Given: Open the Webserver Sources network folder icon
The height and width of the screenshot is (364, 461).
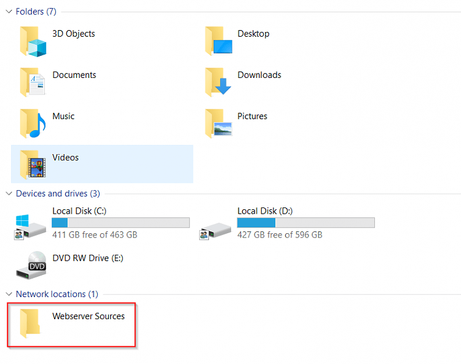Looking at the screenshot, I should coord(30,323).
